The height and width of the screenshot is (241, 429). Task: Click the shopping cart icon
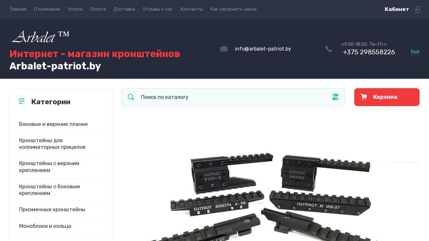(x=364, y=97)
